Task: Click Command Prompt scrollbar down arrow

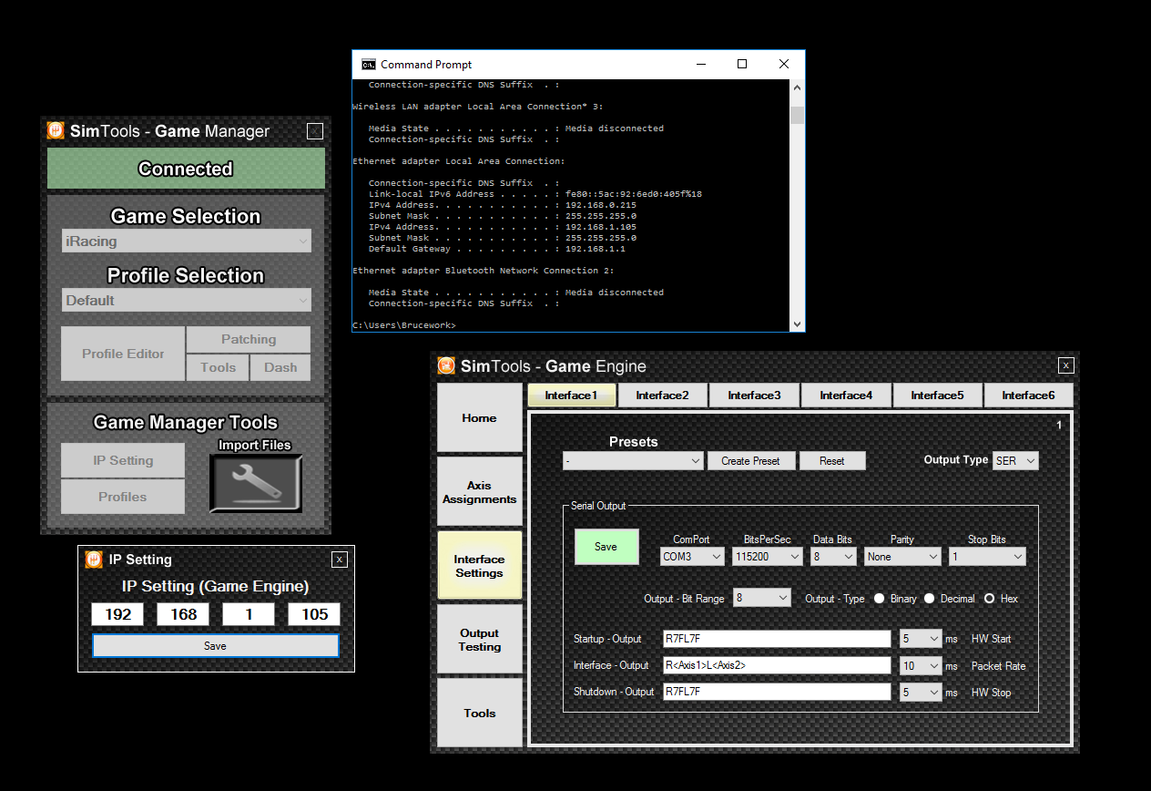Action: (x=797, y=324)
